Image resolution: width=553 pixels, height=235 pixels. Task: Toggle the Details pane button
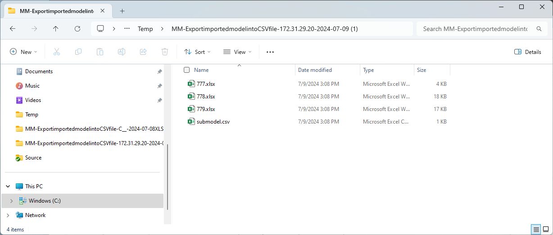tap(528, 52)
